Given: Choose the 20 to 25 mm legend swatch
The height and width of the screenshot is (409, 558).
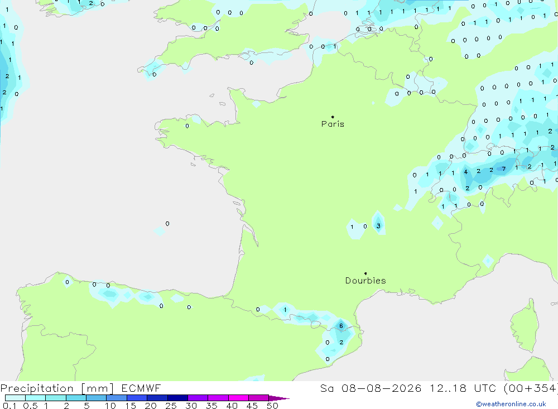Looking at the screenshot, I should pos(157,398).
